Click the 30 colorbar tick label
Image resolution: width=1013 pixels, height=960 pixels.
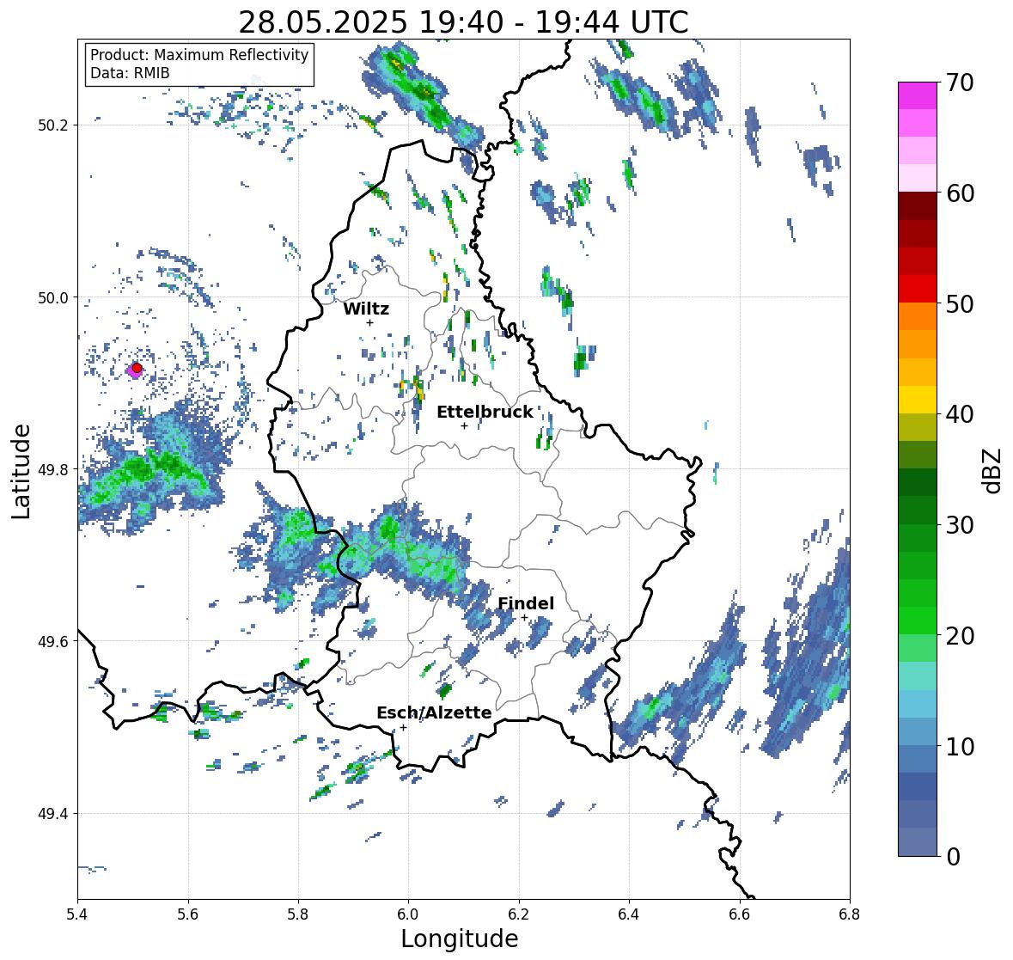pyautogui.click(x=960, y=525)
